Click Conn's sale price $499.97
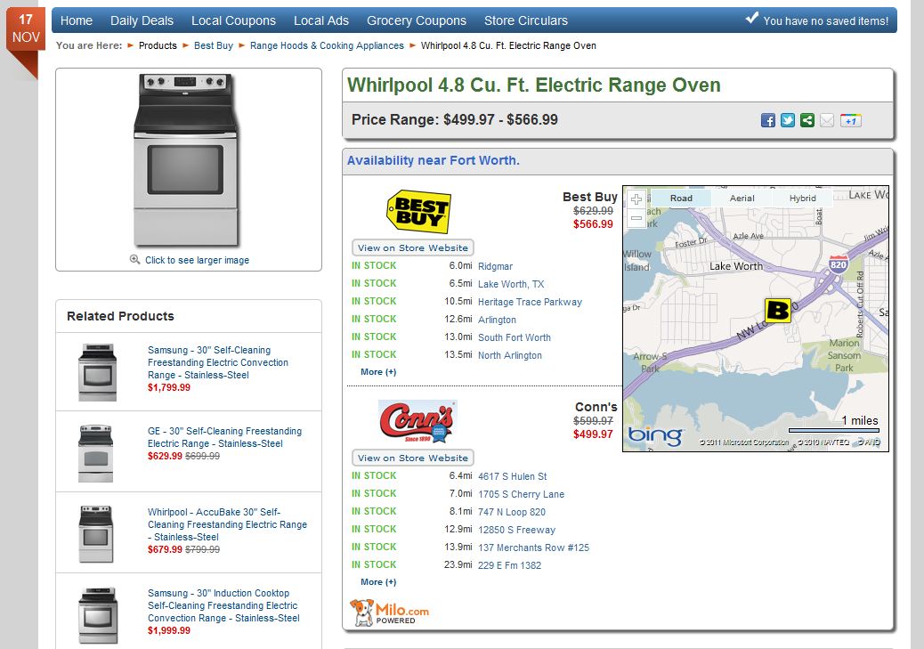The width and height of the screenshot is (924, 649). pos(593,434)
